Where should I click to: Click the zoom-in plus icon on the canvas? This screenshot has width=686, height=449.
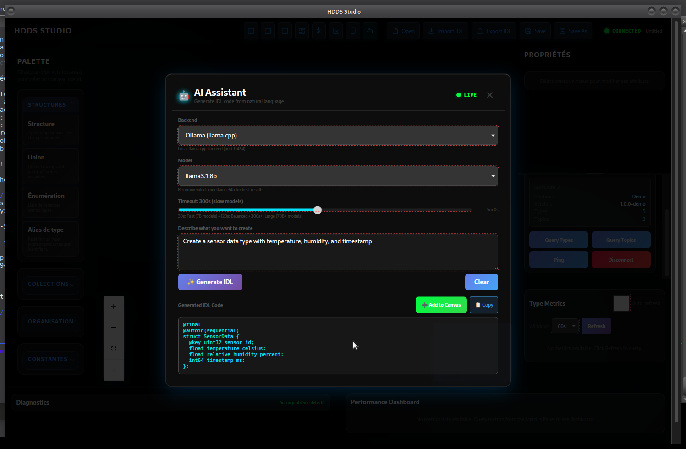[x=114, y=307]
